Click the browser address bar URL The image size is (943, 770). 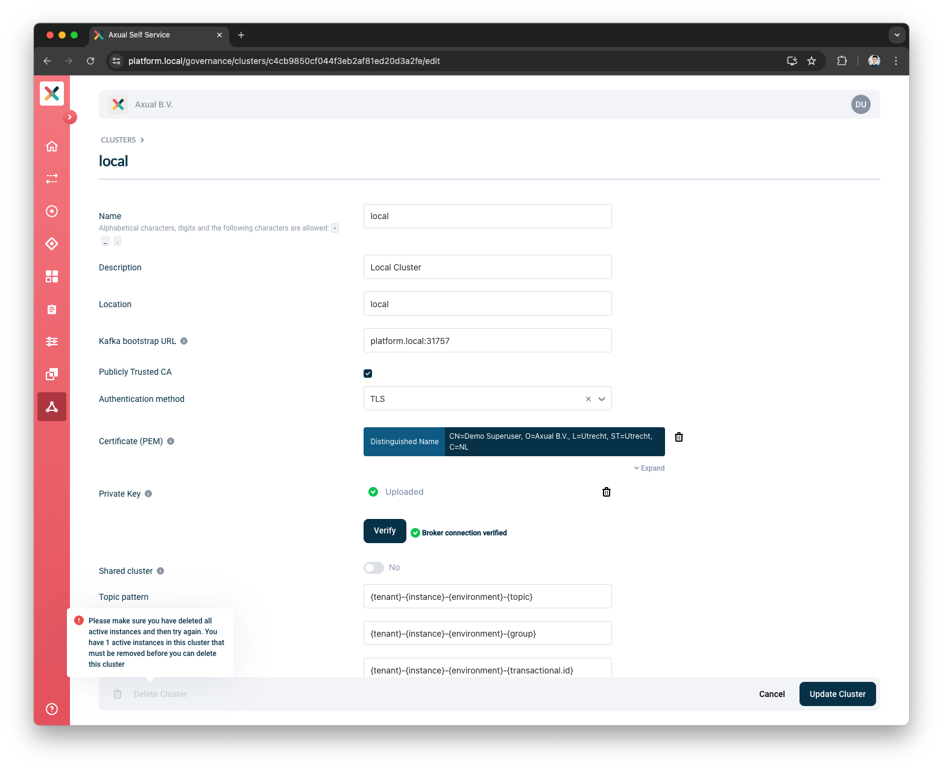pyautogui.click(x=284, y=61)
